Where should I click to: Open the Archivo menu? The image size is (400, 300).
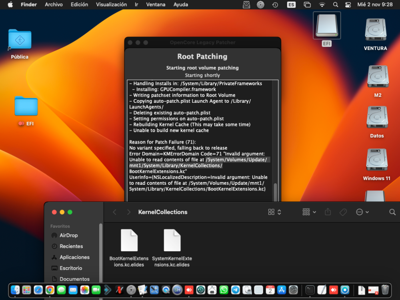coord(54,4)
